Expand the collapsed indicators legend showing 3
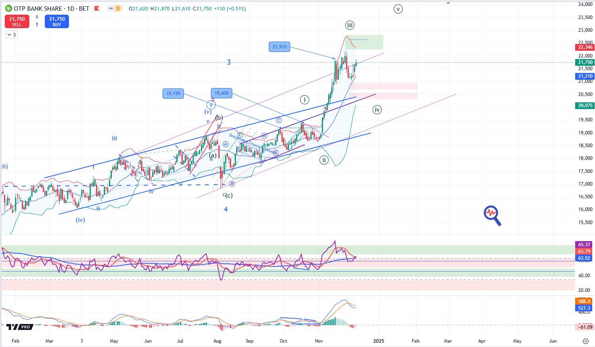The image size is (595, 347). tap(11, 35)
